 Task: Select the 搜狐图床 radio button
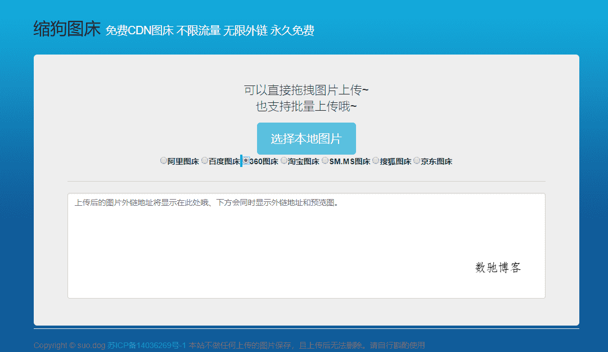point(376,160)
